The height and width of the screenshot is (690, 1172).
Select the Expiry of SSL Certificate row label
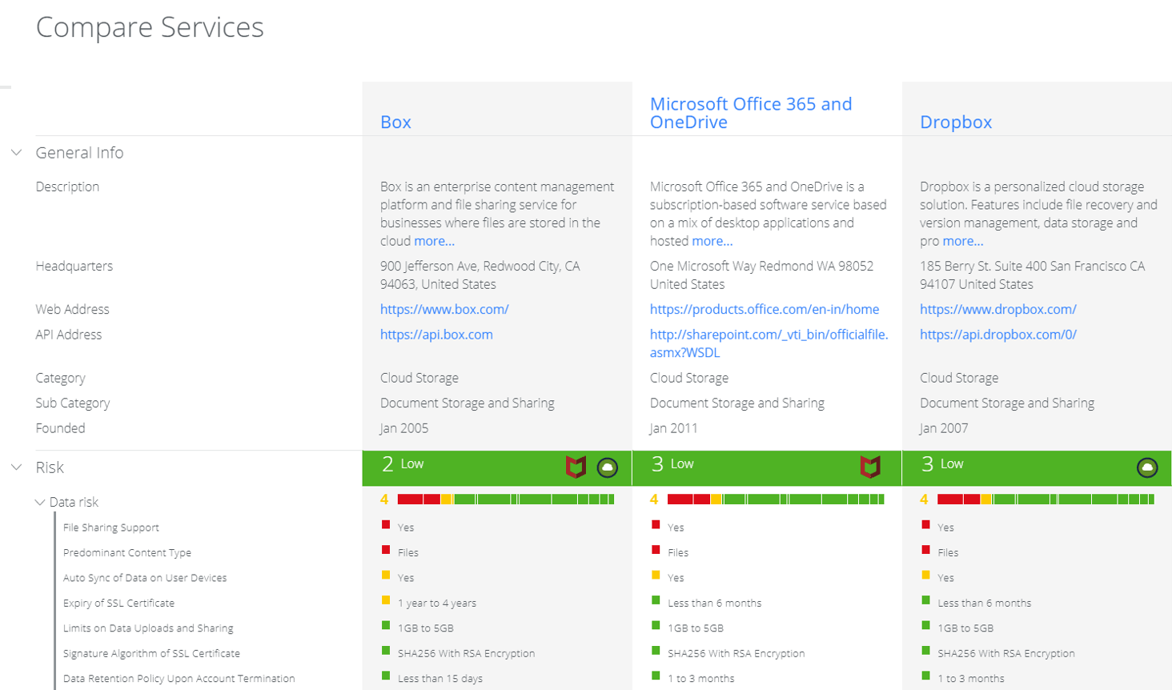[118, 603]
